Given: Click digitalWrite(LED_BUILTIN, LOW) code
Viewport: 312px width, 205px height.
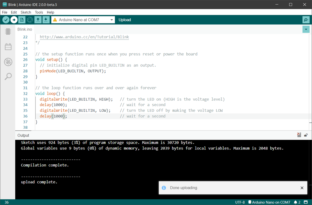Looking at the screenshot, I should [75, 110].
